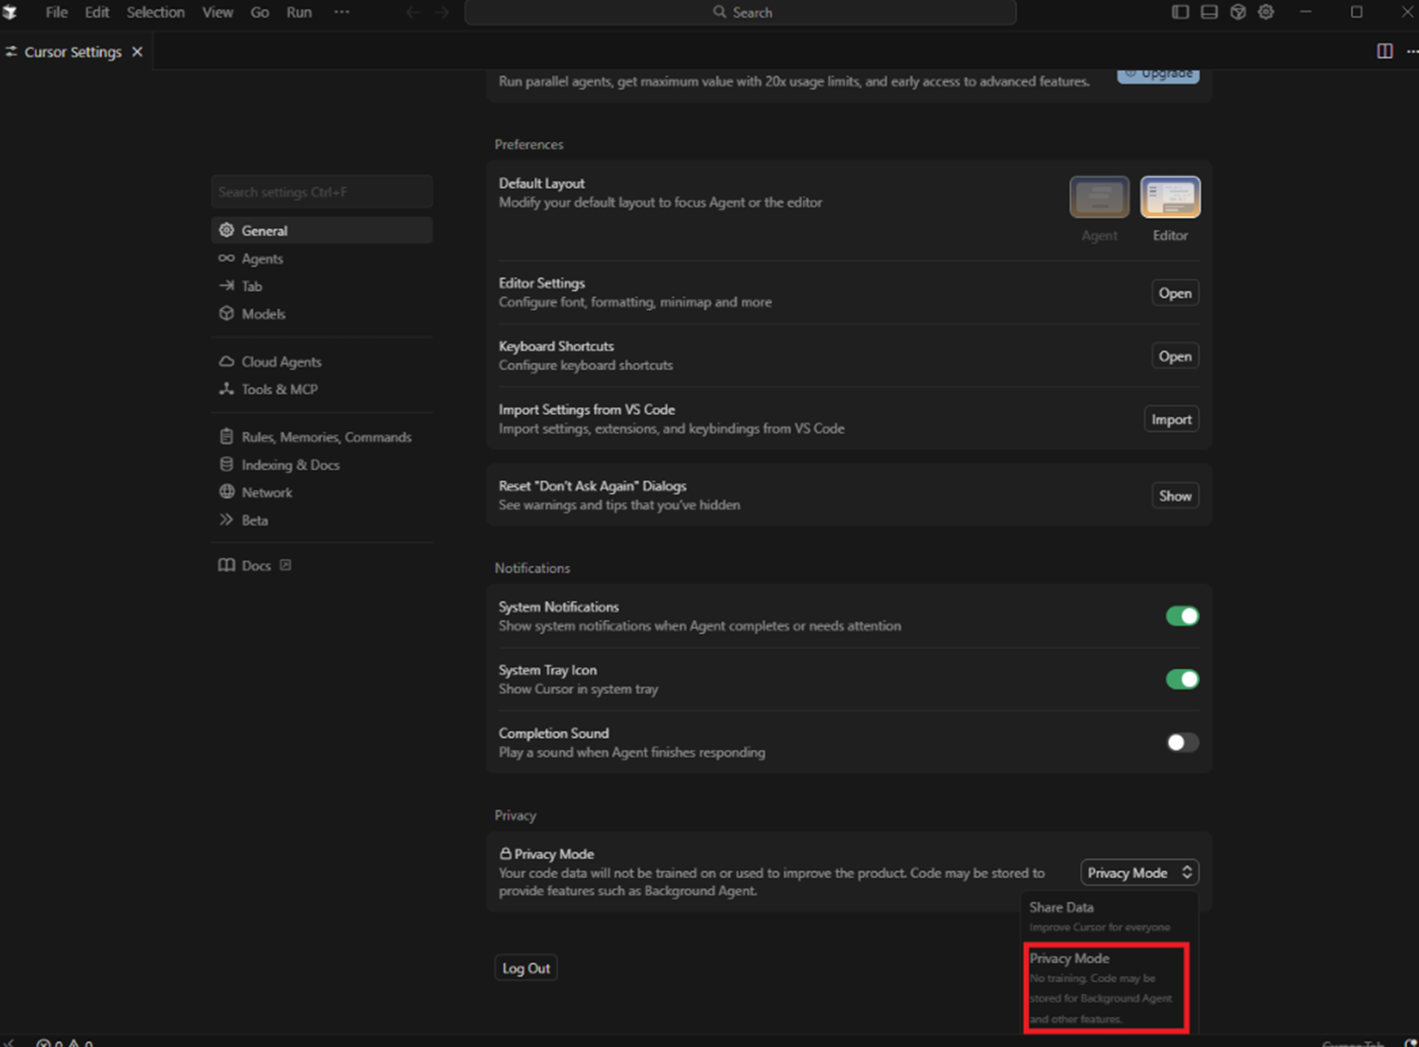The width and height of the screenshot is (1419, 1047).
Task: Click the 'Notifications' section heading
Action: (532, 568)
